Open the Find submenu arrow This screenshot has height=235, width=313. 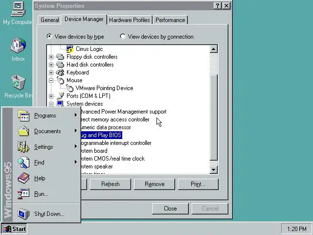click(x=76, y=162)
